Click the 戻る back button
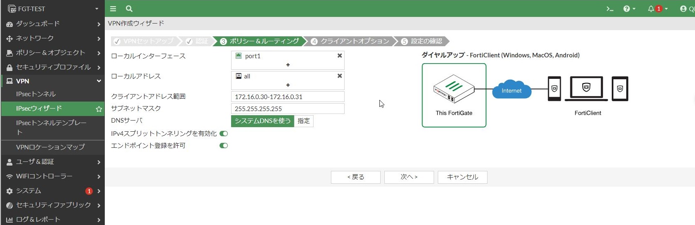The height and width of the screenshot is (225, 695). tap(356, 177)
